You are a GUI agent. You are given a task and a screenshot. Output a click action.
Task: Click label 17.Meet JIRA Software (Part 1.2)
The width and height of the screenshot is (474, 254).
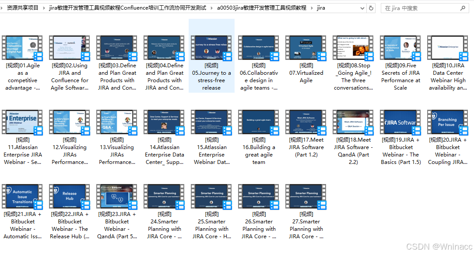click(x=306, y=147)
